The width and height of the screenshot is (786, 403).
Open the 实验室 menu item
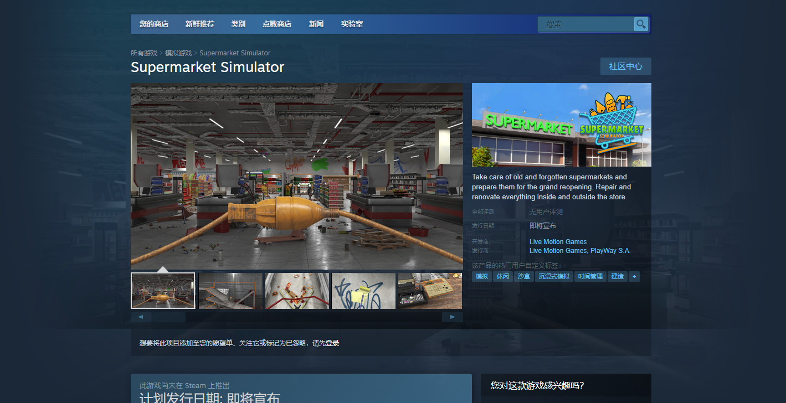352,24
